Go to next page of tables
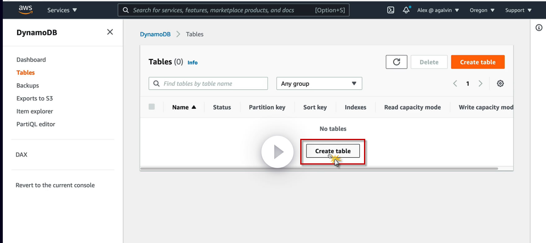This screenshot has height=243, width=546. 480,83
